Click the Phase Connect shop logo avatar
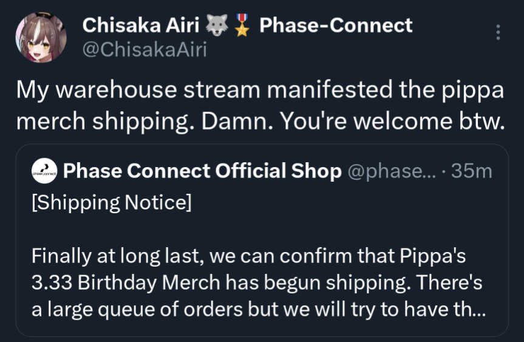This screenshot has width=524, height=342. pyautogui.click(x=44, y=173)
